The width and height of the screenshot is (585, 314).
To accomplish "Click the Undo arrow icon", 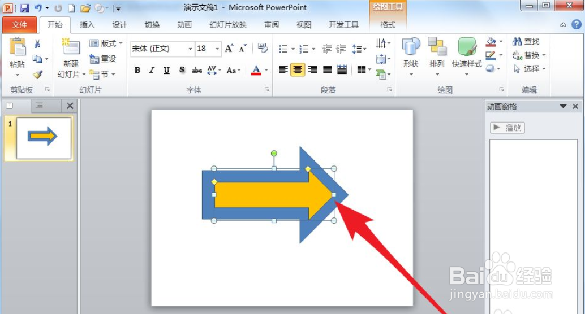I will tap(38, 8).
